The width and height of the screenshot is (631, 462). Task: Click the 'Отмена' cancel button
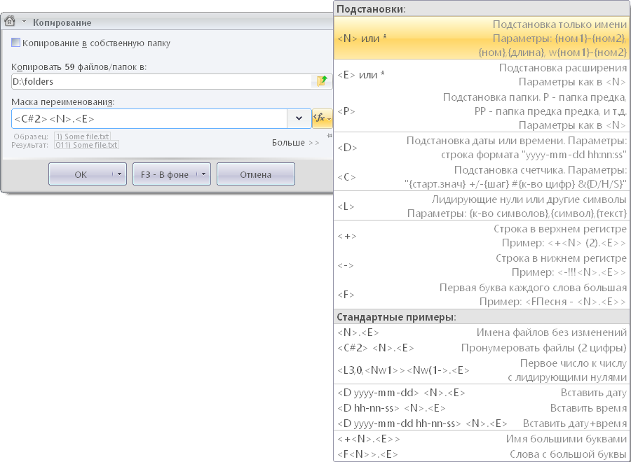coord(255,174)
